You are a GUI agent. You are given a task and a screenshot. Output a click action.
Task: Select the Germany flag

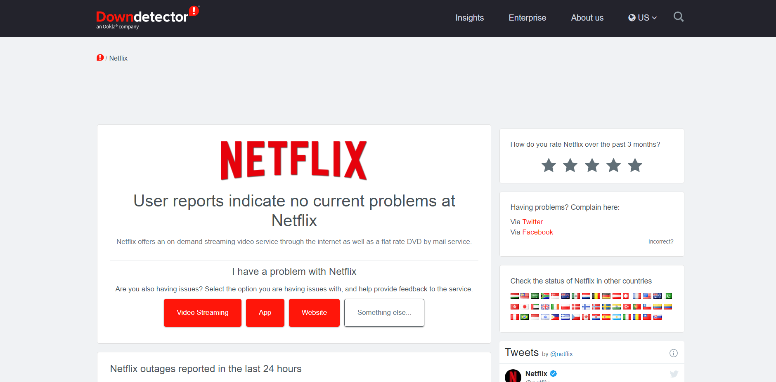coord(606,296)
